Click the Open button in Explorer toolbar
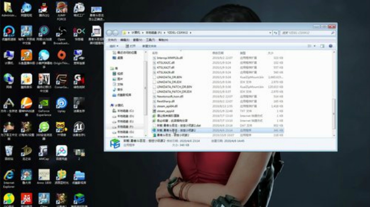 pos(131,46)
